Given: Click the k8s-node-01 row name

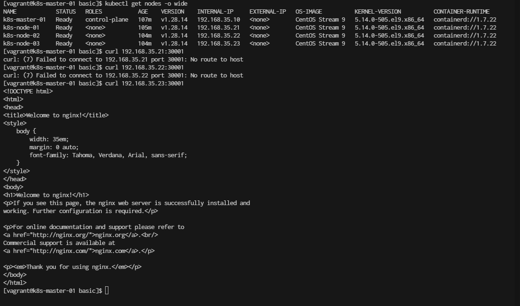Looking at the screenshot, I should (x=21, y=28).
